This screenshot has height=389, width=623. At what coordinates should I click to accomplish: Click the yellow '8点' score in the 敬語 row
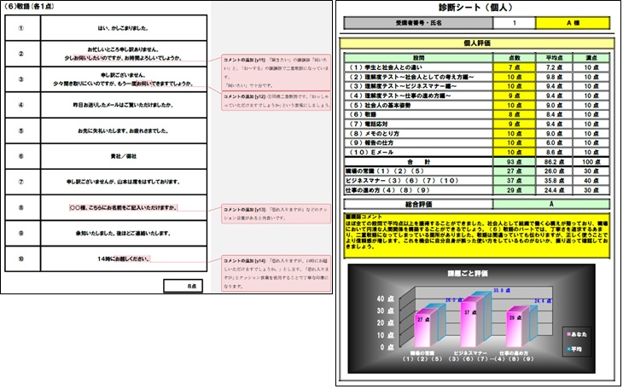[x=514, y=114]
